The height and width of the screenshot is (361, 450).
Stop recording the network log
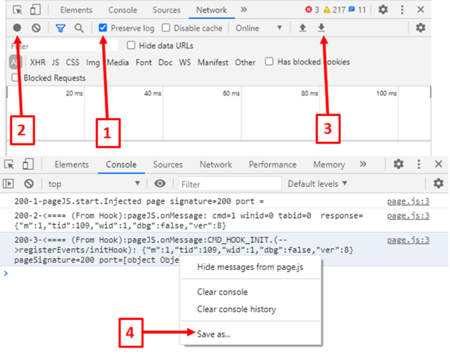(17, 27)
